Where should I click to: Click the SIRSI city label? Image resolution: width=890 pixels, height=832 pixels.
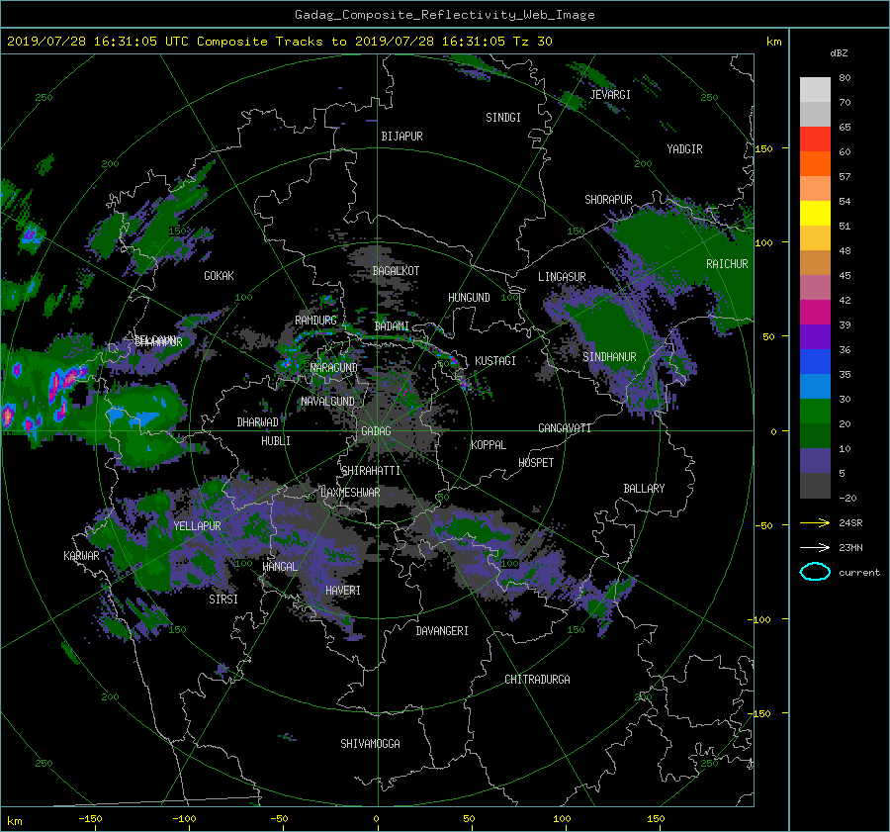pyautogui.click(x=223, y=600)
